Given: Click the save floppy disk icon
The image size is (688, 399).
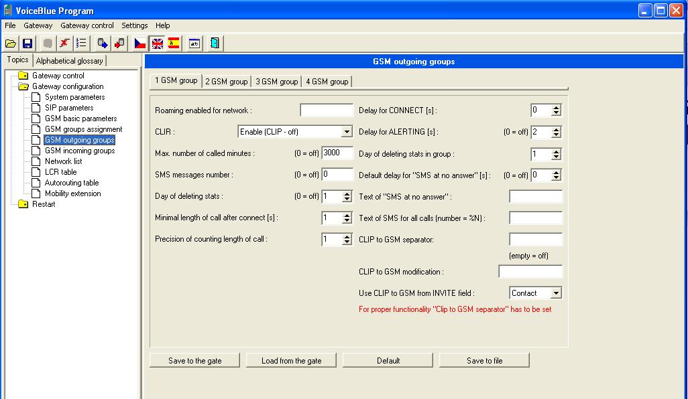Looking at the screenshot, I should (27, 44).
